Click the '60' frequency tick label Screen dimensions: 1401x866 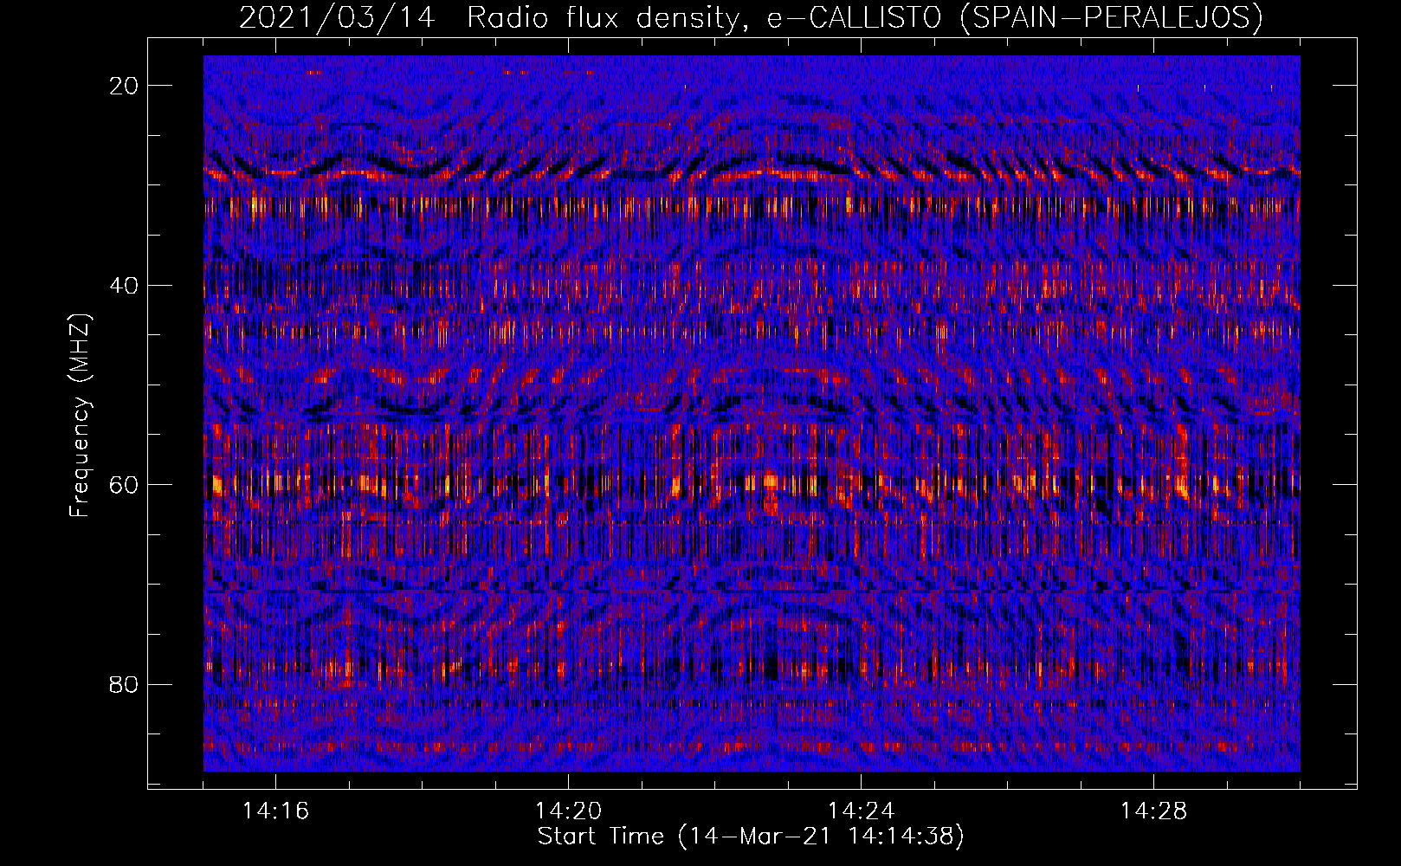pos(125,485)
